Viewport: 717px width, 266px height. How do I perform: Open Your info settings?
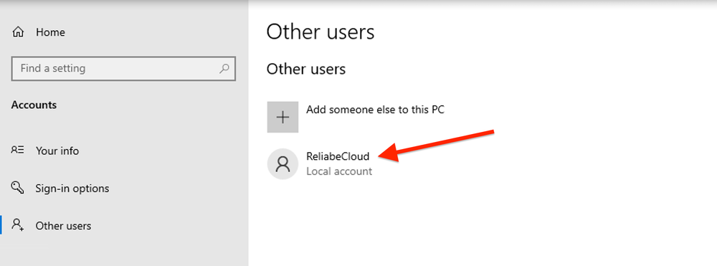(57, 151)
